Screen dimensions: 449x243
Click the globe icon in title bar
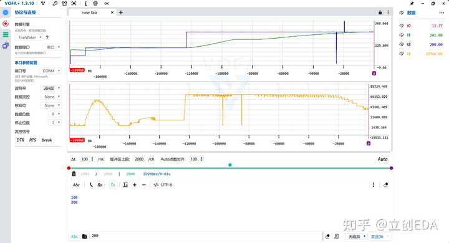[95, 4]
